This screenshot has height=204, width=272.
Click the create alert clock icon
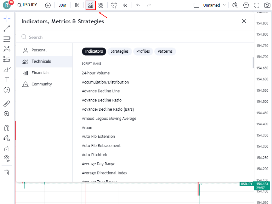point(114,5)
